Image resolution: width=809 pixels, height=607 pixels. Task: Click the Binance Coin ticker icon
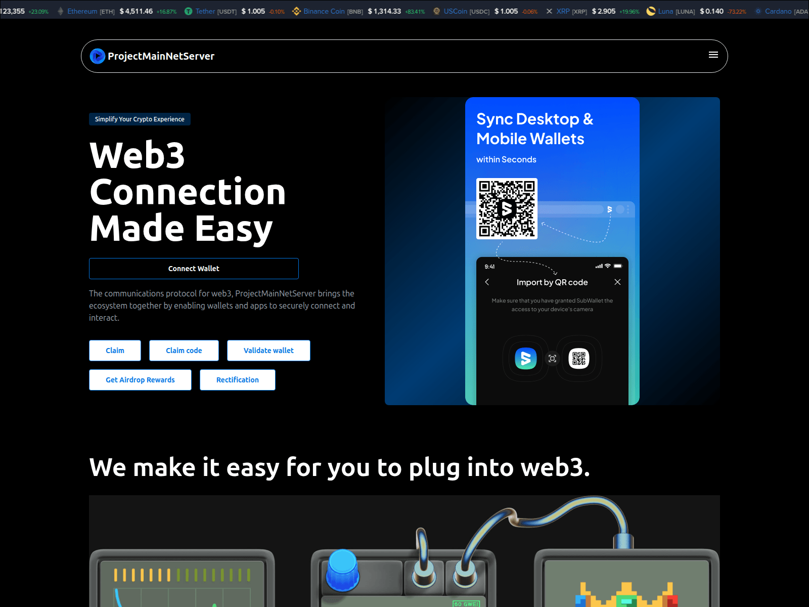click(296, 11)
